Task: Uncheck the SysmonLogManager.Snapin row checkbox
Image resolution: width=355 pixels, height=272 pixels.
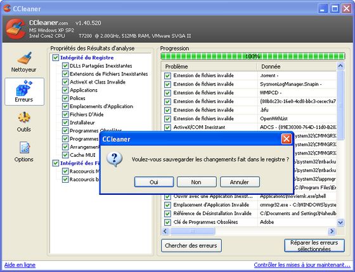Action: [167, 84]
